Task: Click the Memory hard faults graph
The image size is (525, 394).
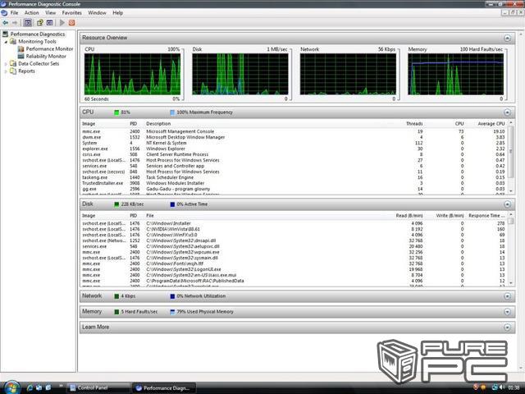Action: [456, 75]
